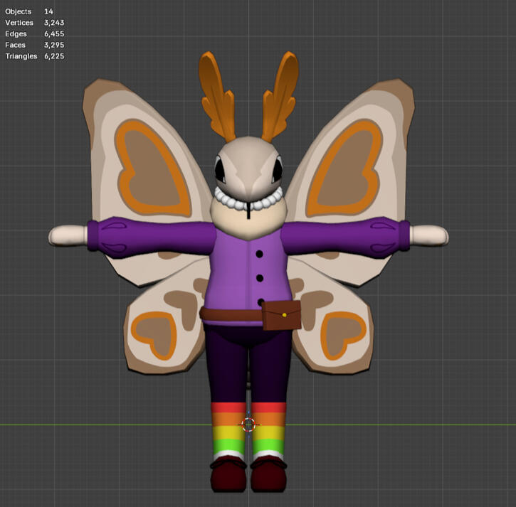Click the orange antenna on the right side

pos(280,96)
